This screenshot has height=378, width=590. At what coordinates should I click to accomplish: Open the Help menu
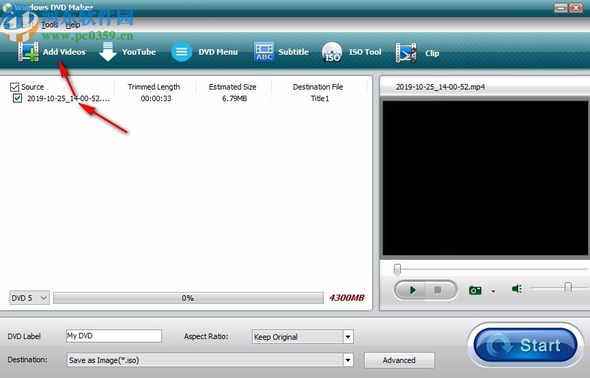73,25
